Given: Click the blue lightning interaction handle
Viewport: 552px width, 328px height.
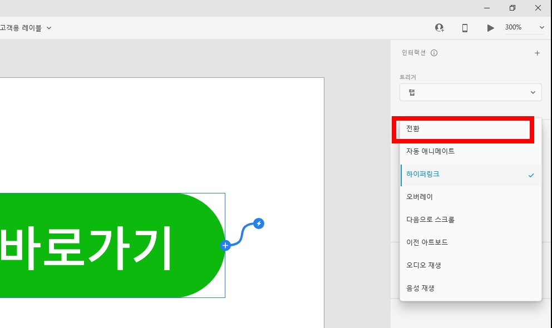Looking at the screenshot, I should click(x=258, y=223).
